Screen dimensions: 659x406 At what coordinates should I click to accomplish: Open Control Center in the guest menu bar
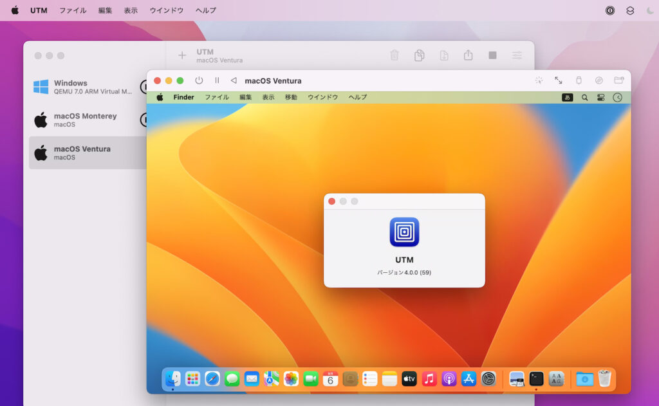600,97
